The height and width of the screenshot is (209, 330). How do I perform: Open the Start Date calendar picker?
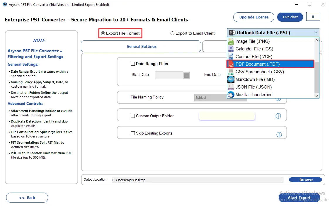186,75
